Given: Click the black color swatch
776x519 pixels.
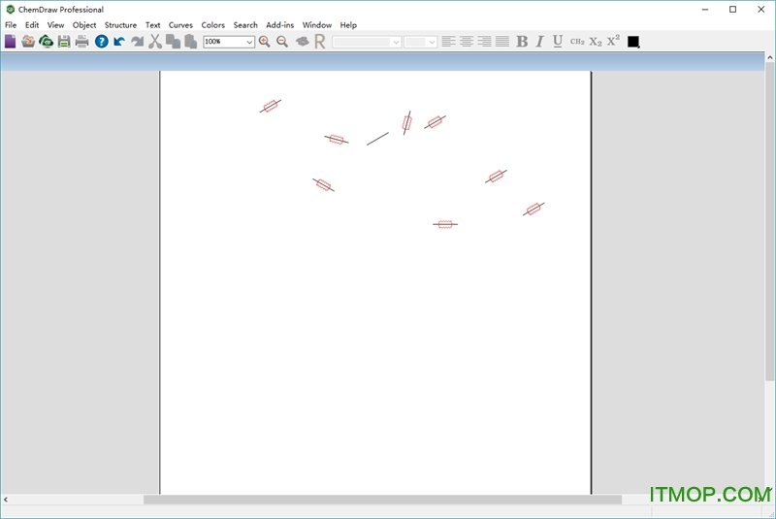Looking at the screenshot, I should click(x=633, y=42).
